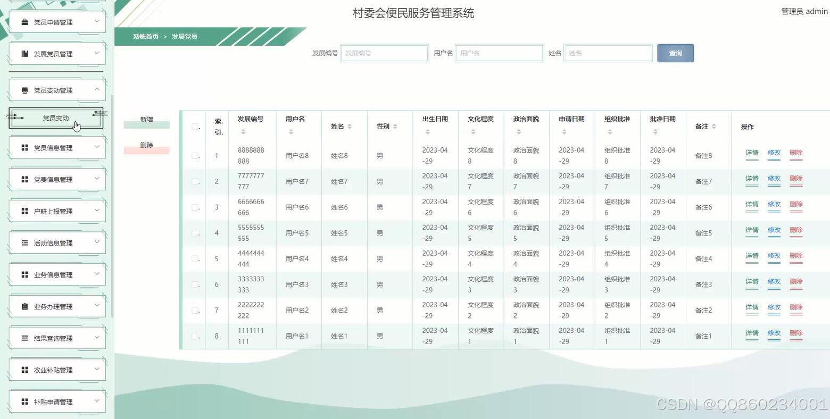Screen dimensions: 830x419
Task: Click the clipboard icon beside 业务办理管理
Action: pyautogui.click(x=24, y=306)
